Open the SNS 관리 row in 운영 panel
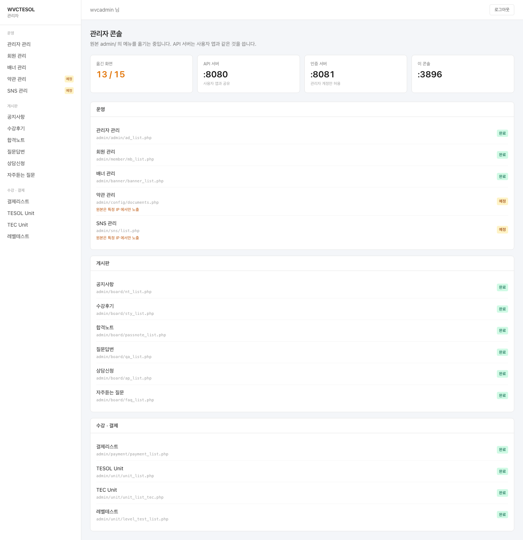The height and width of the screenshot is (540, 523). (302, 230)
